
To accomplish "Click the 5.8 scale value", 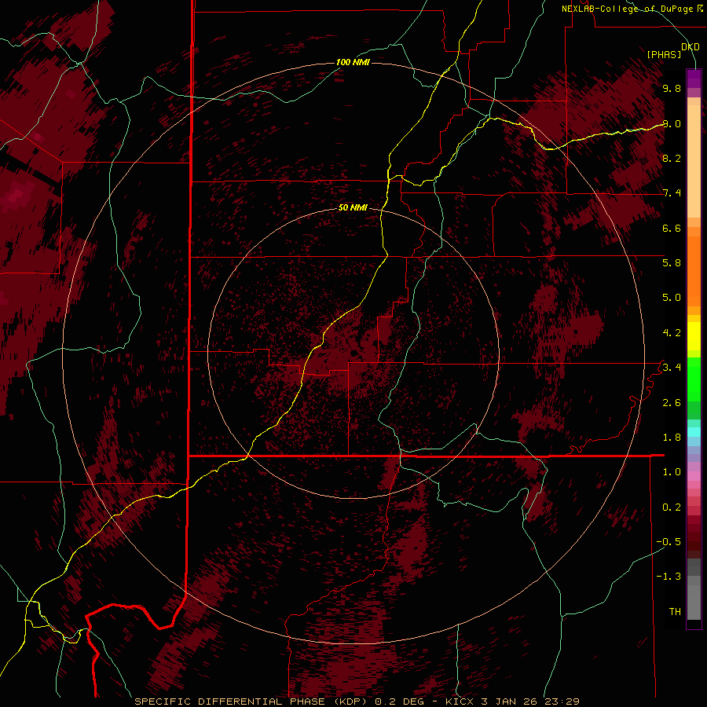I will (672, 262).
